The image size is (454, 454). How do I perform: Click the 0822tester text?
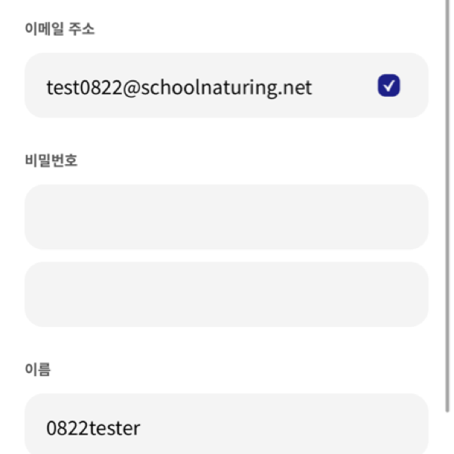[93, 428]
